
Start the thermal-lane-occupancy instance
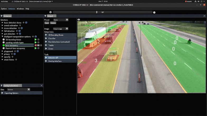(36, 48)
